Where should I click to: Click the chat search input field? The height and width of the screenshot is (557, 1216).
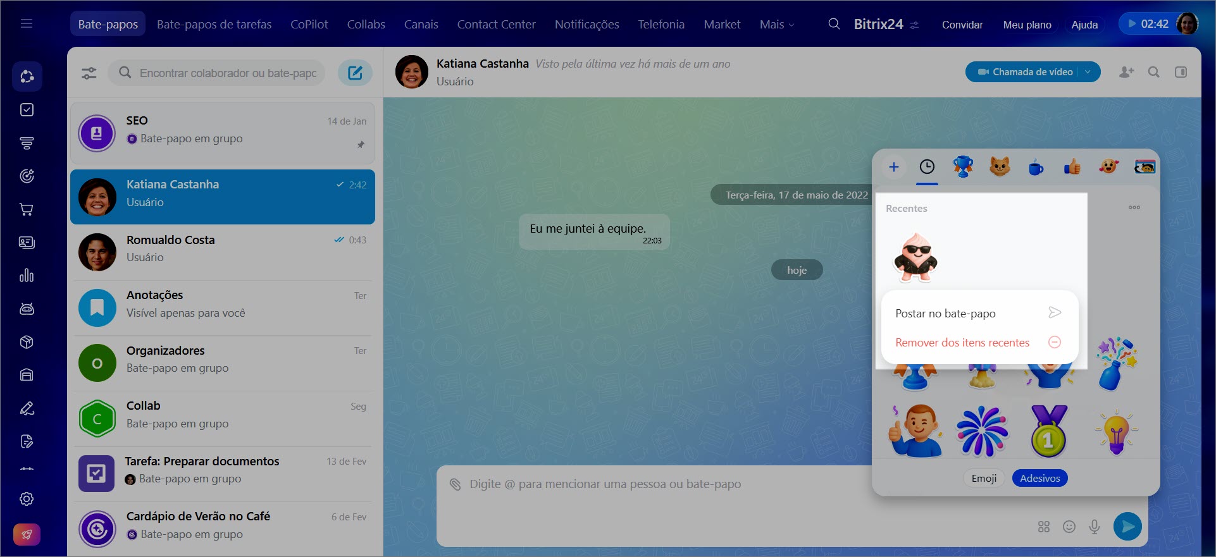pyautogui.click(x=228, y=73)
